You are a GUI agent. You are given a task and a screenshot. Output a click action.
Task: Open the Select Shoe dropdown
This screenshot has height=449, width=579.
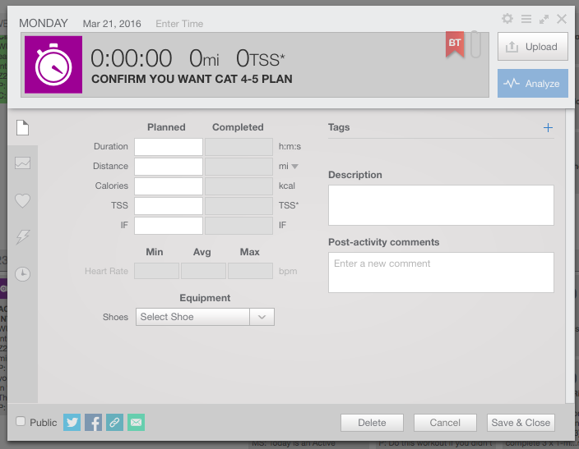click(205, 317)
